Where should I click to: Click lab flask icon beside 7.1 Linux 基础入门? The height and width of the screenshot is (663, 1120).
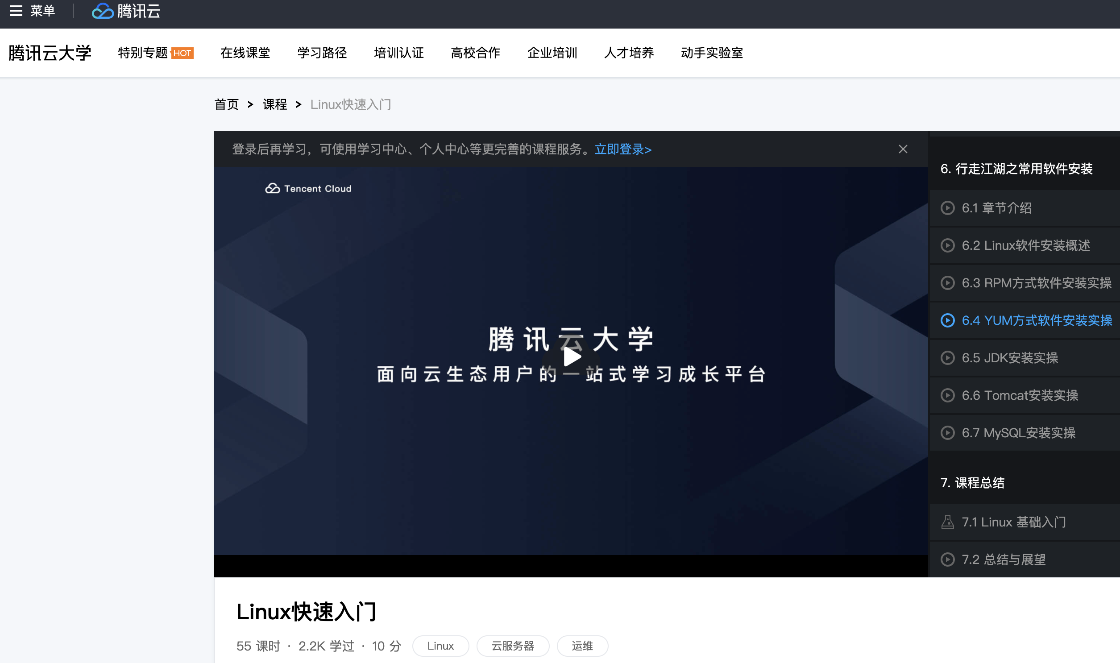(948, 522)
